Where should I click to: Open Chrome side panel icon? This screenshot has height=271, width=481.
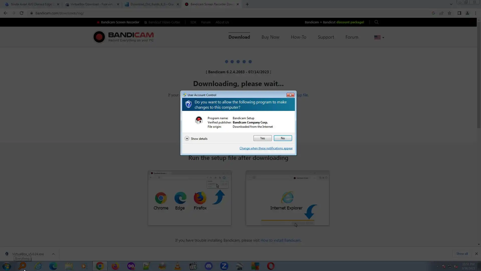[459, 13]
